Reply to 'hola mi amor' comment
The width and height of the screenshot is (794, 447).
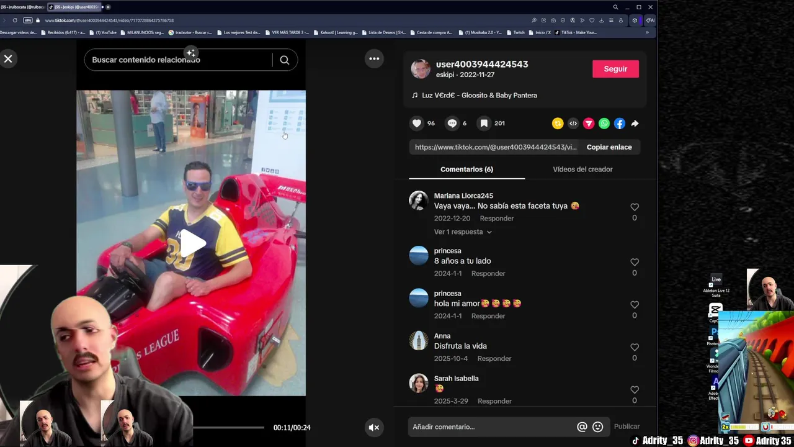488,316
